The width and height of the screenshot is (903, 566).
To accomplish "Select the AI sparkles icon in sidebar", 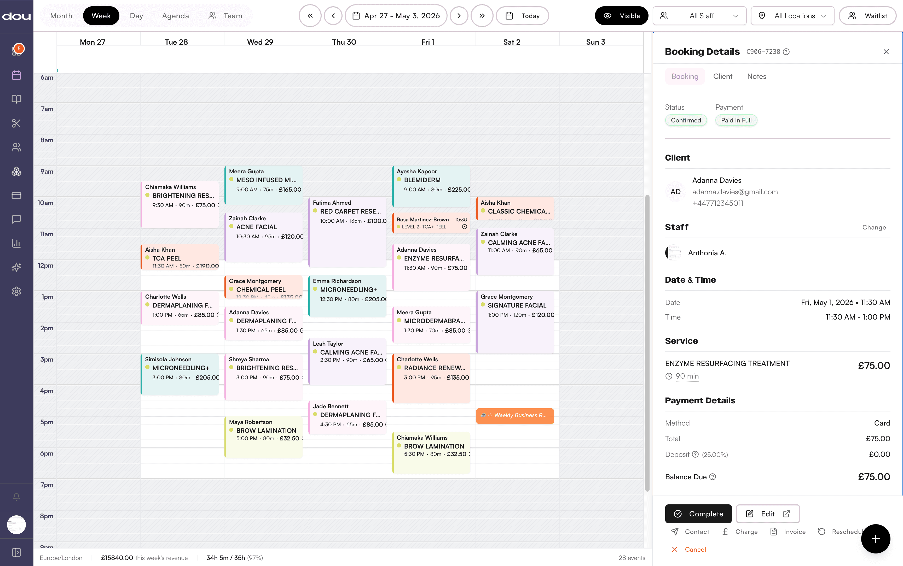I will pos(16,267).
